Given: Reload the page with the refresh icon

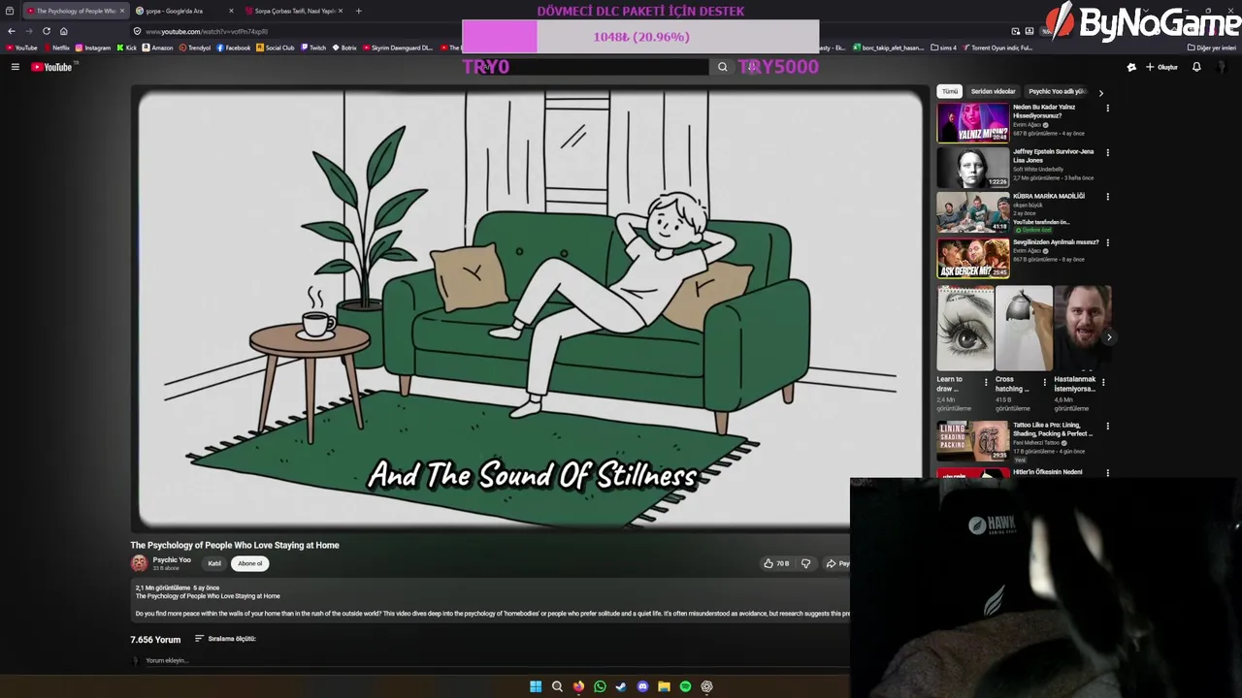Looking at the screenshot, I should point(46,31).
